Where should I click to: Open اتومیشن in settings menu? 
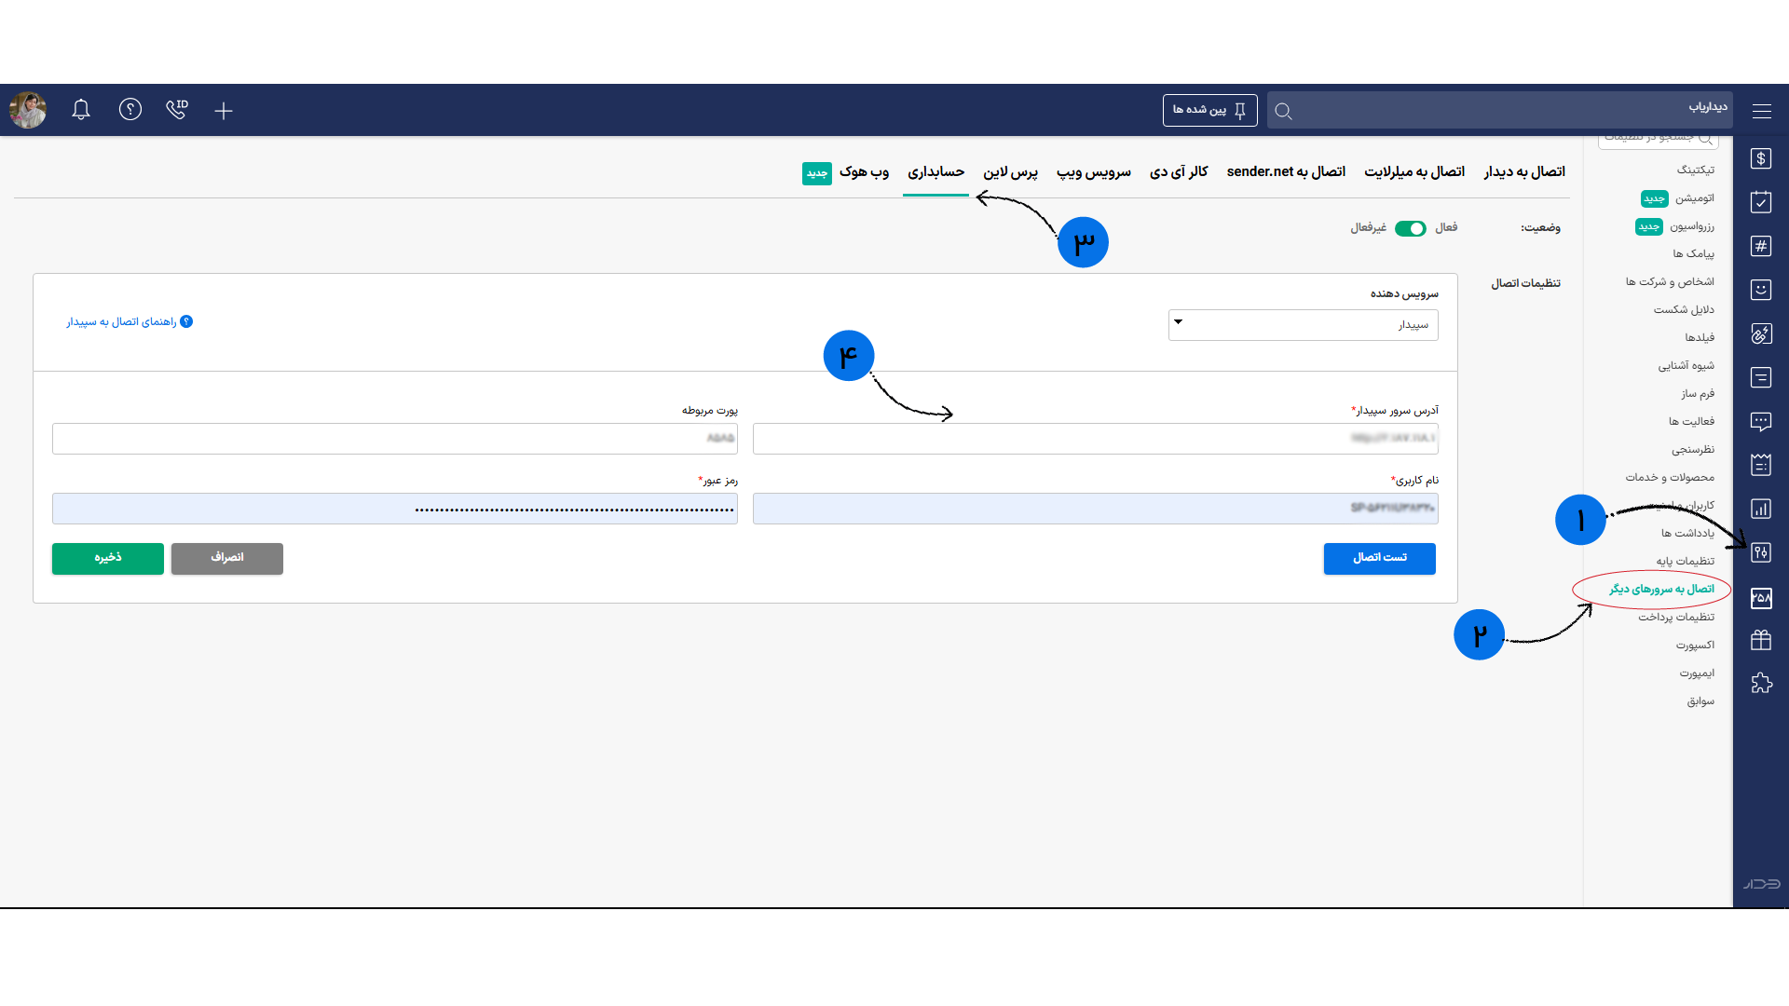(1694, 198)
